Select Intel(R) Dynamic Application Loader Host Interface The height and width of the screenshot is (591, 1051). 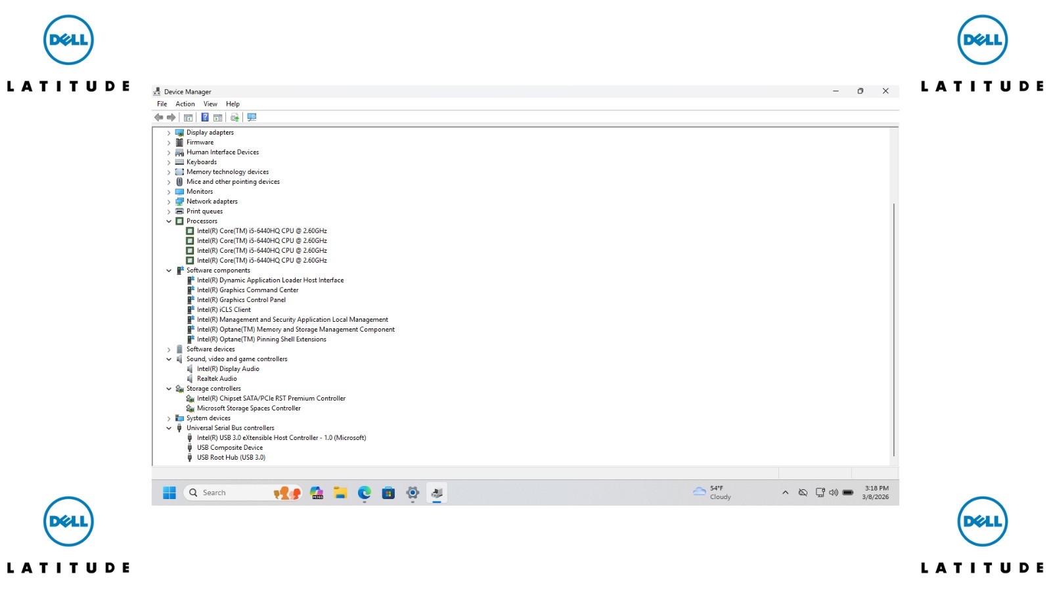click(x=270, y=280)
